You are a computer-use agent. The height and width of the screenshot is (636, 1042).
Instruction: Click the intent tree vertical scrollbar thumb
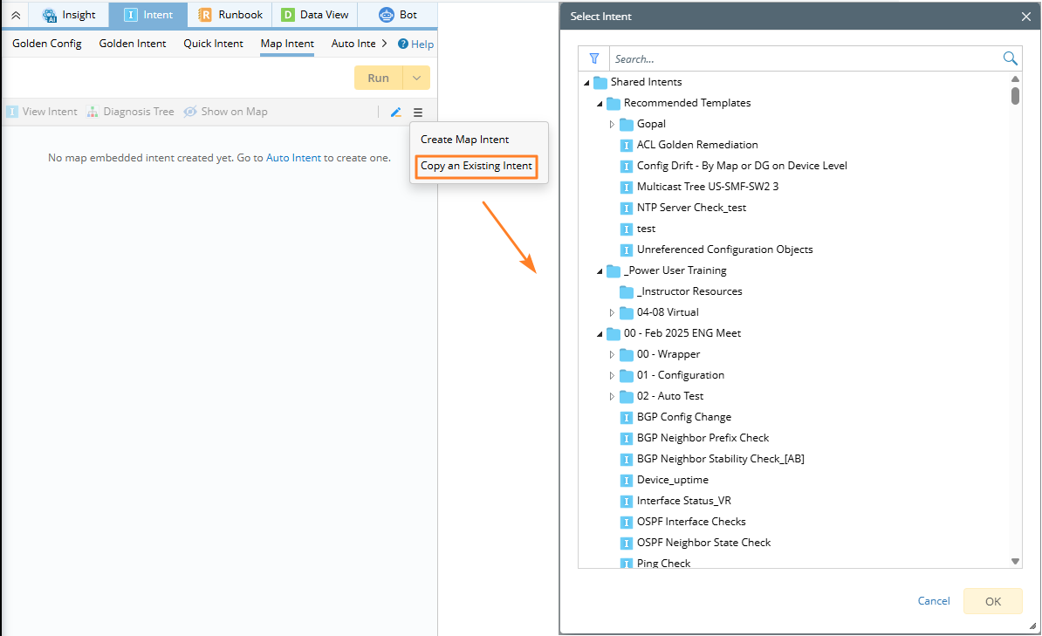click(x=1015, y=94)
